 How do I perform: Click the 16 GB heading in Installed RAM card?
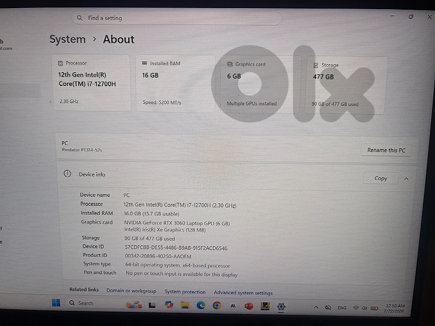pyautogui.click(x=150, y=76)
